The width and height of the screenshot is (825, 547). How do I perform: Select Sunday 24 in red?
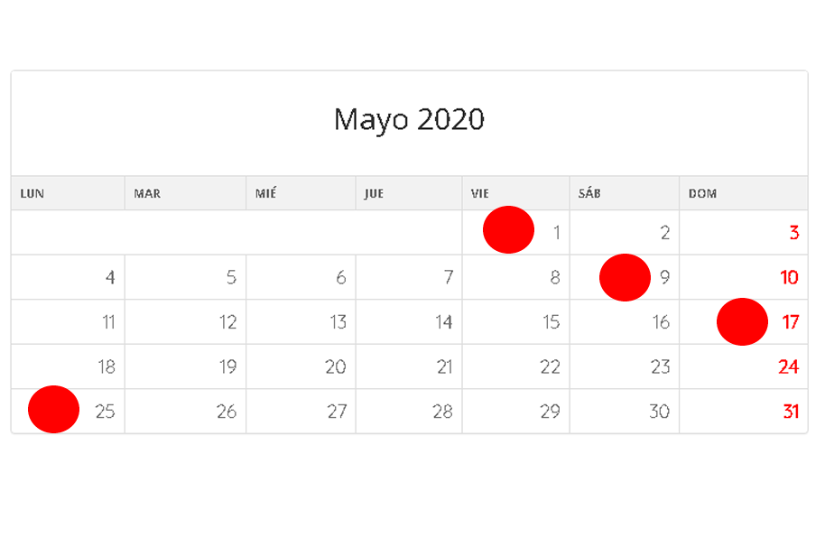(x=744, y=366)
